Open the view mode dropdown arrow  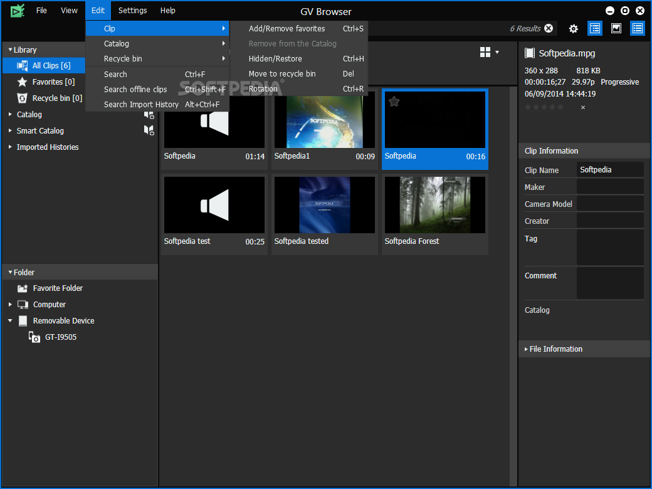(497, 53)
